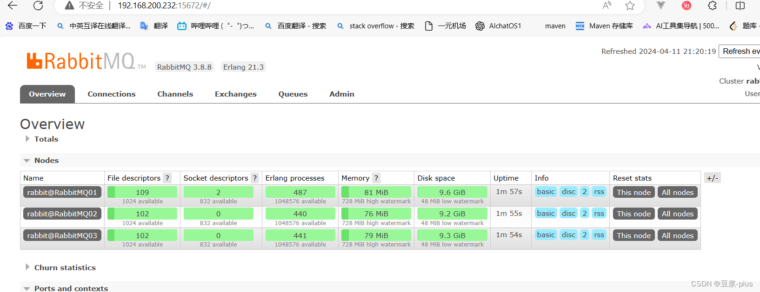Click the 1m 57s uptime value
760x292 pixels.
click(x=509, y=191)
